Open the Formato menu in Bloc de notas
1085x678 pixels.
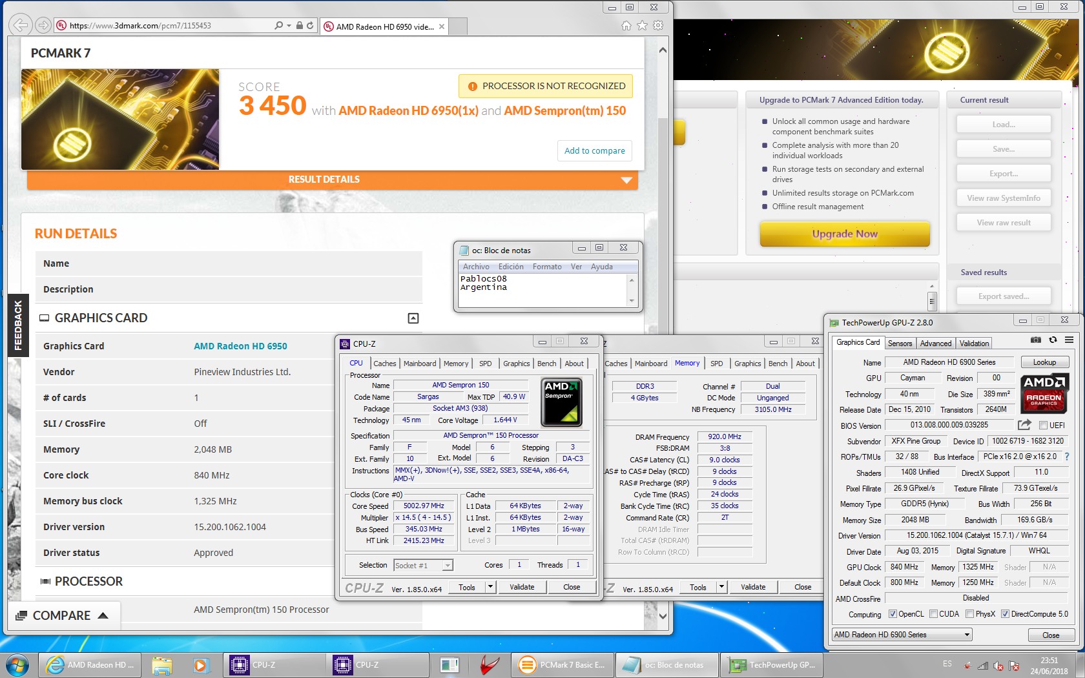pos(547,267)
